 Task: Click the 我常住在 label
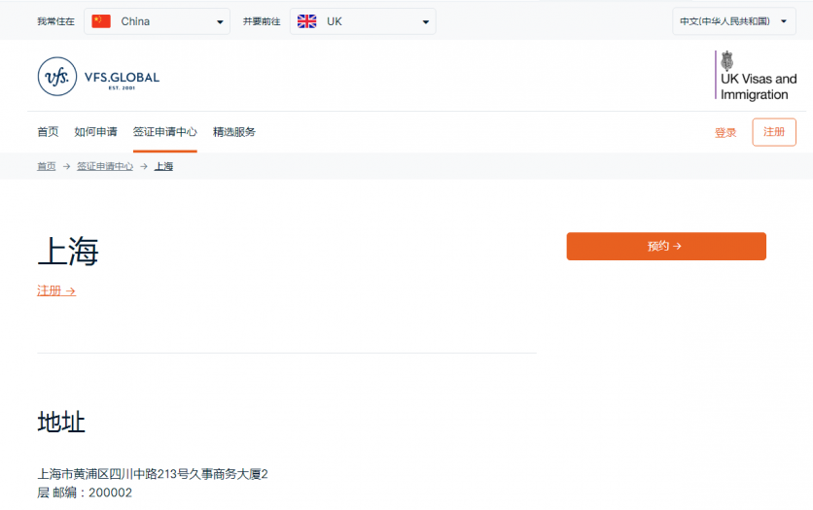coord(56,21)
